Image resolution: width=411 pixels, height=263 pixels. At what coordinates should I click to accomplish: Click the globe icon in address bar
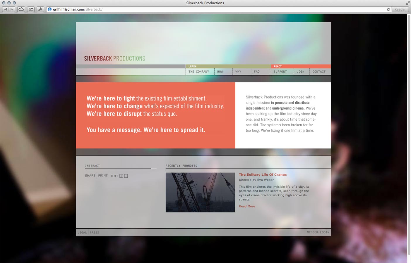tap(50, 9)
